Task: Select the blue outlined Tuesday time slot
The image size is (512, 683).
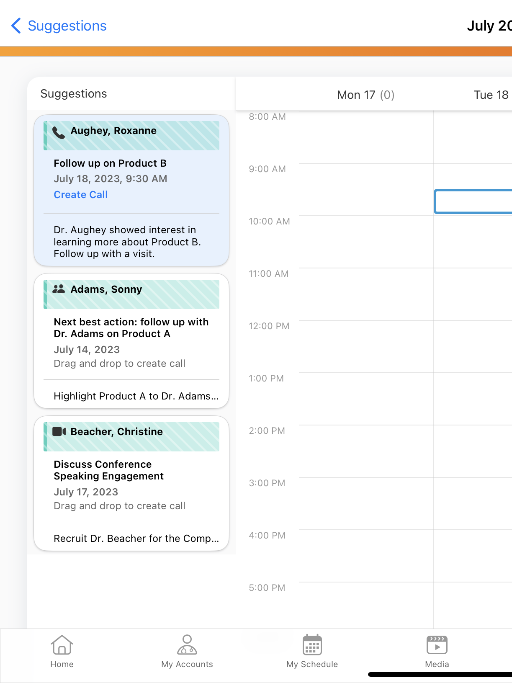Action: pos(473,202)
